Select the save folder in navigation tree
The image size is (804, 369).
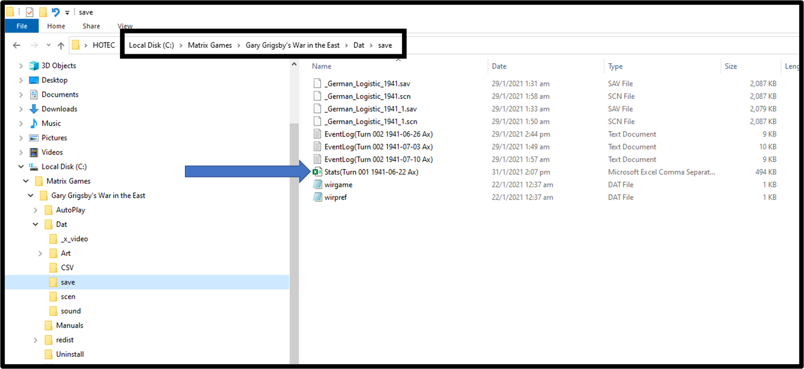click(x=147, y=282)
